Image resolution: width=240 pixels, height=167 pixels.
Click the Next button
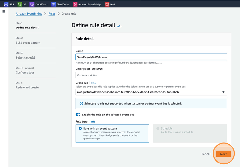(x=223, y=154)
